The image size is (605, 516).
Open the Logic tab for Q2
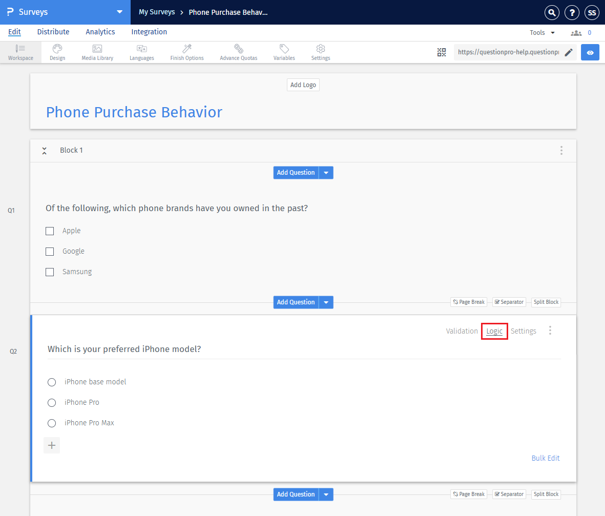point(494,331)
